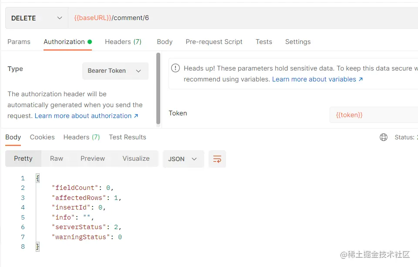This screenshot has width=418, height=267.
Task: Open the response Cookies tab
Action: 42,137
